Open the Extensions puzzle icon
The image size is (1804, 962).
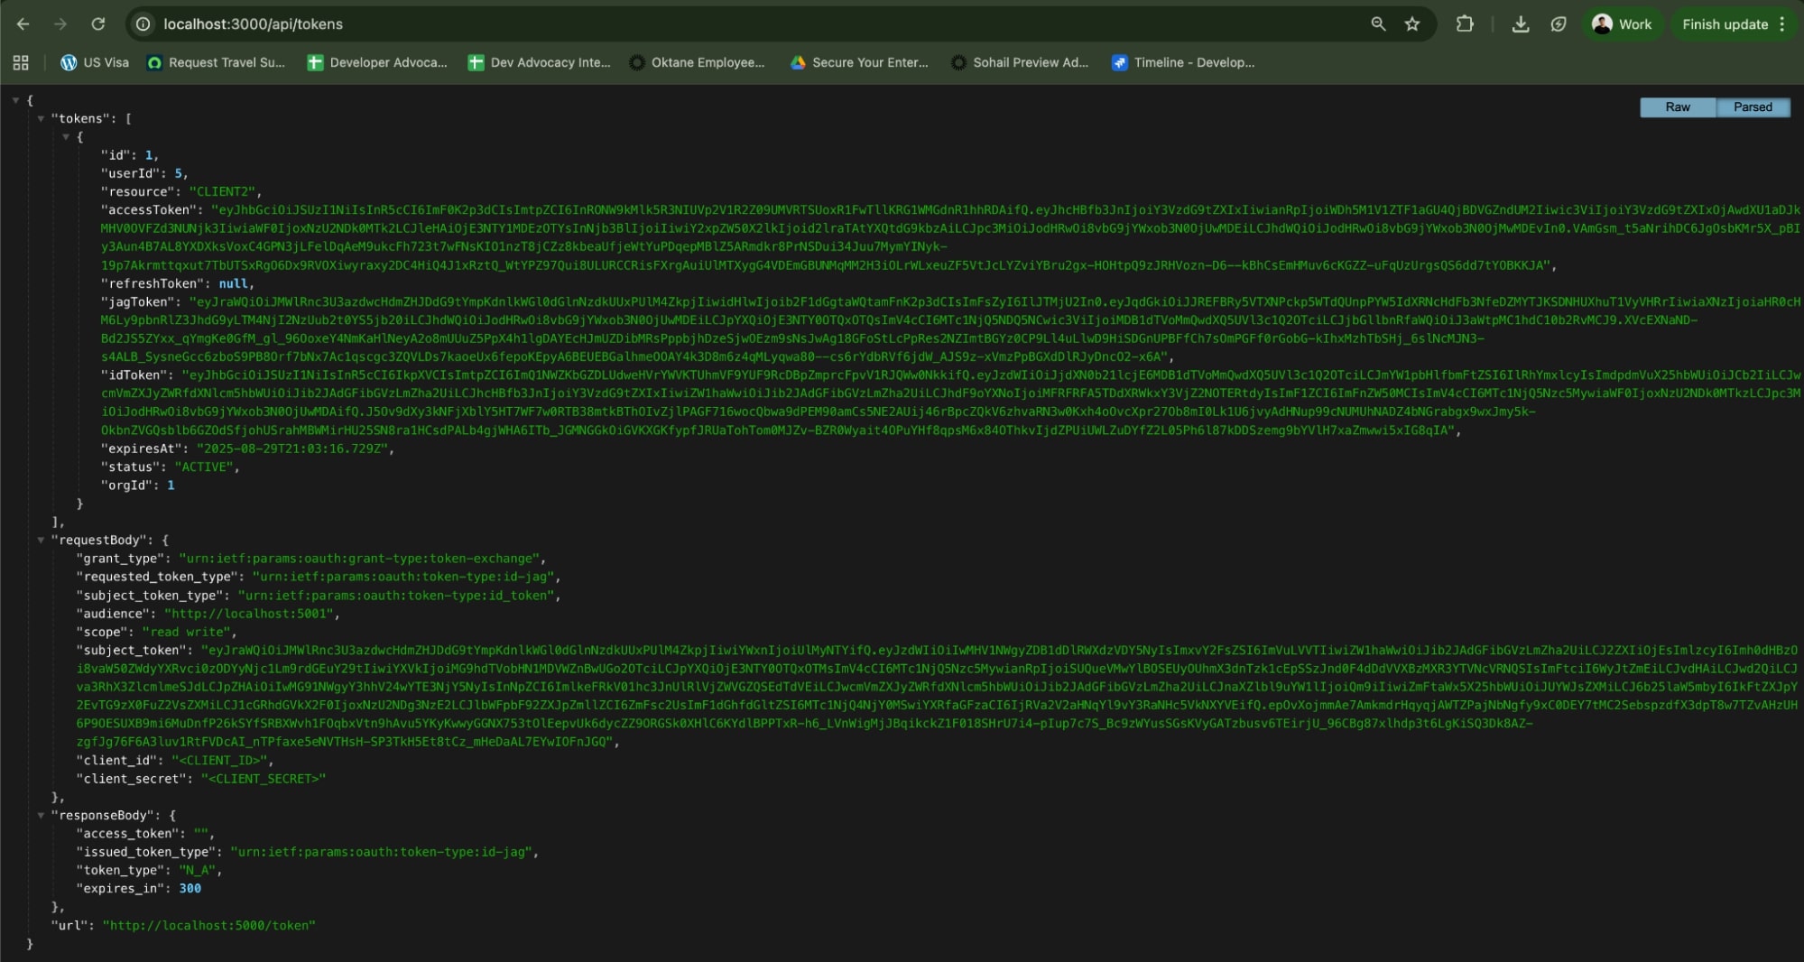tap(1464, 24)
